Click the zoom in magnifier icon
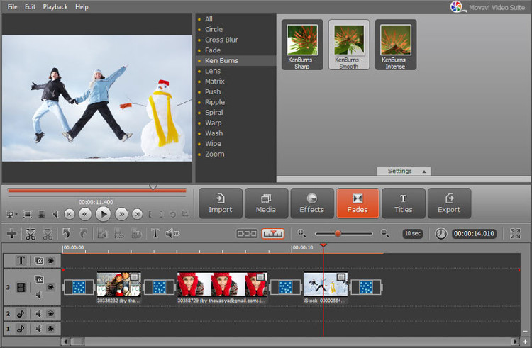The height and width of the screenshot is (348, 532). pyautogui.click(x=301, y=233)
